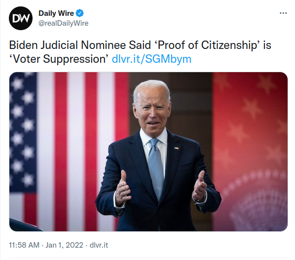Open the three-dot more options menu
Image resolution: width=295 pixels, height=260 pixels.
tap(283, 13)
